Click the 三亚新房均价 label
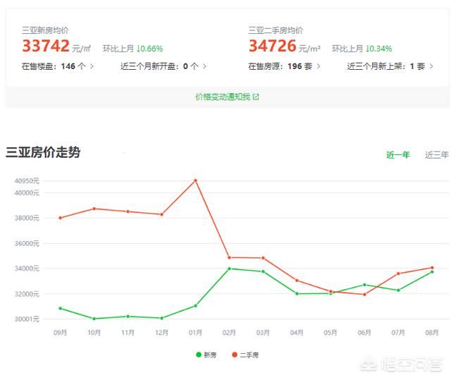Viewport: 451px width, 380px height. coord(45,30)
